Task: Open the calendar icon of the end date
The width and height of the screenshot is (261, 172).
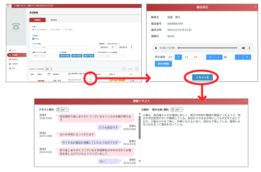Action: 132,47
